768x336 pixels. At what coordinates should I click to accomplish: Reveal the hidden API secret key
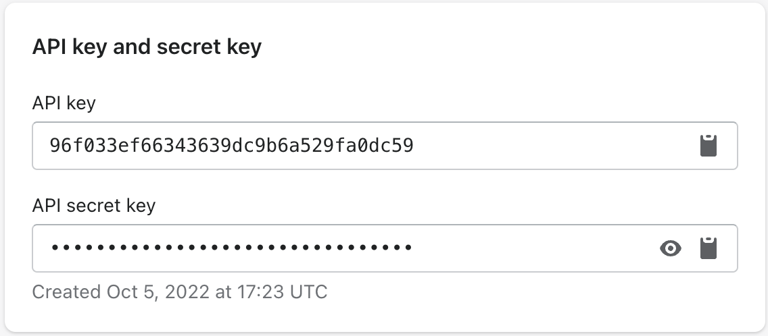click(670, 249)
